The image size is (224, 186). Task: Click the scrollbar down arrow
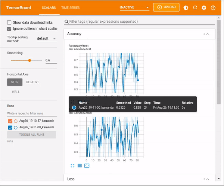pos(219,179)
